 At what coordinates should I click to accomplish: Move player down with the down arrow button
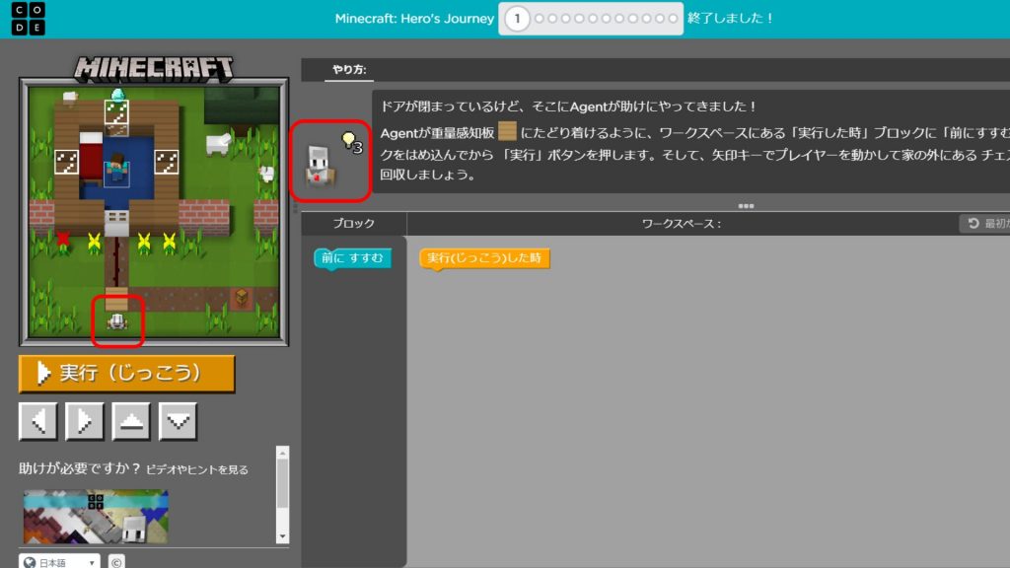(x=178, y=422)
